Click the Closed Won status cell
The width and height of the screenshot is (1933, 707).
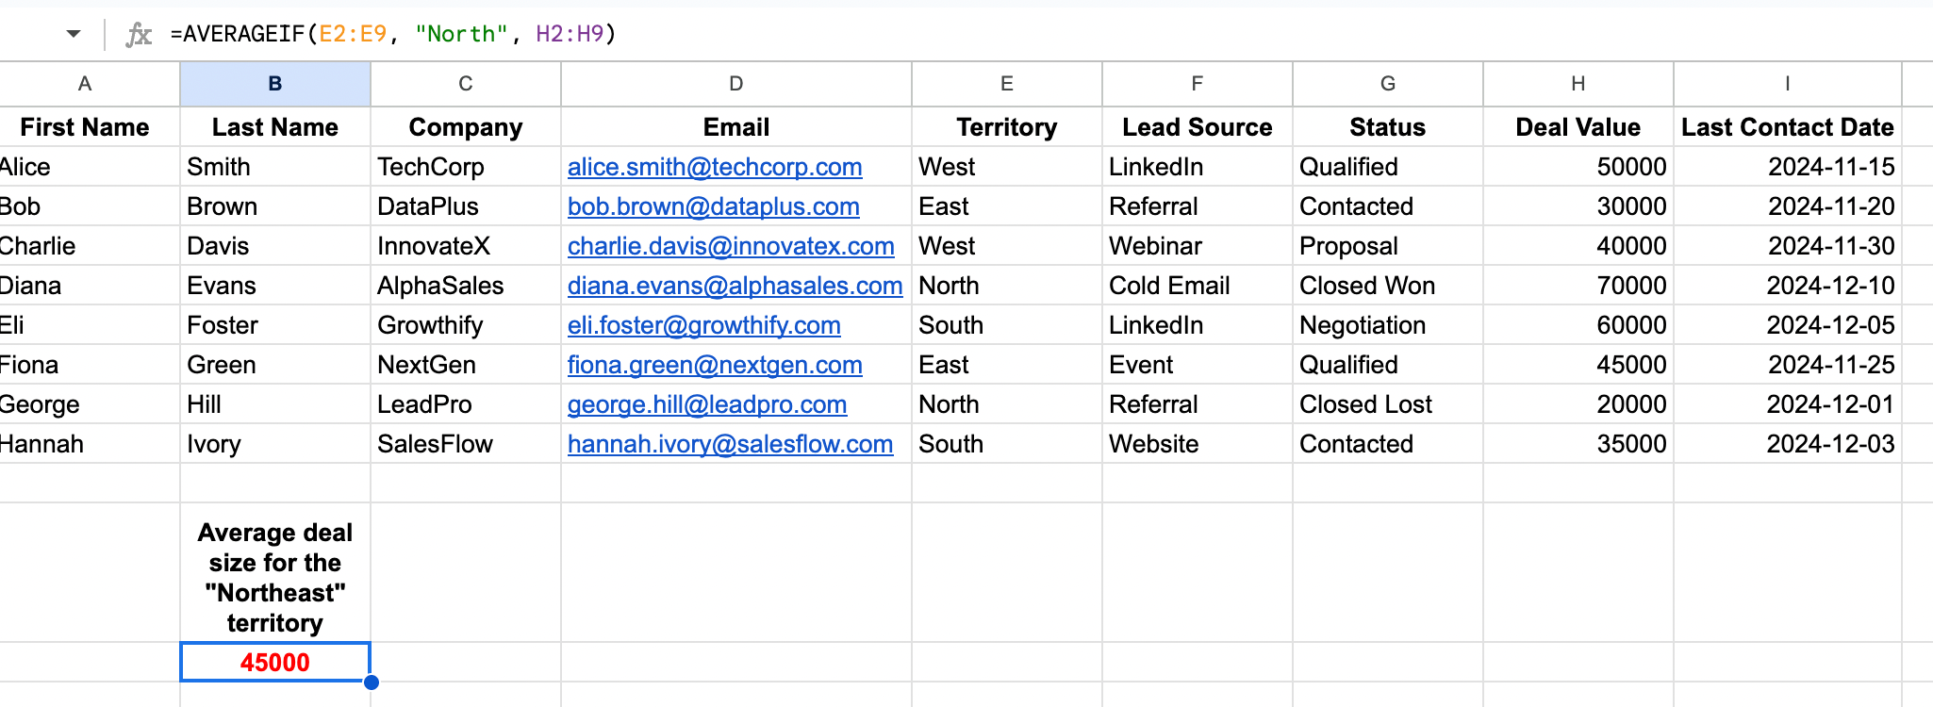pos(1367,286)
